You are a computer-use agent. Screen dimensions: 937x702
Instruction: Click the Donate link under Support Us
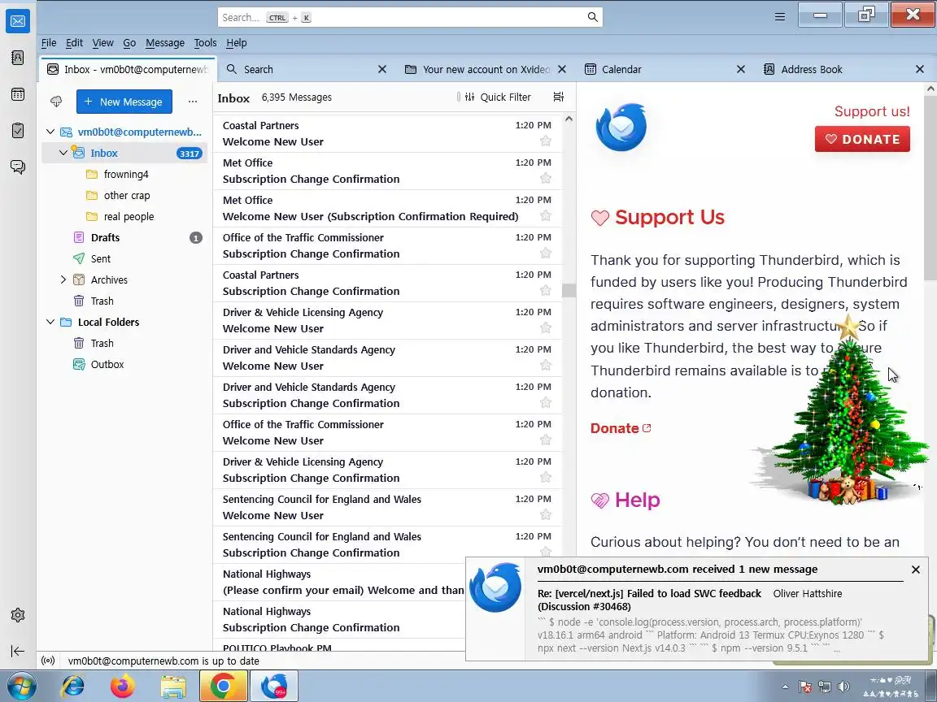pyautogui.click(x=621, y=428)
